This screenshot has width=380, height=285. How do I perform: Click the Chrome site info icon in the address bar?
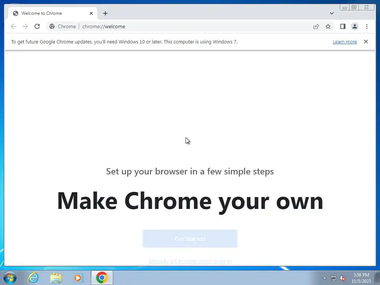point(52,26)
